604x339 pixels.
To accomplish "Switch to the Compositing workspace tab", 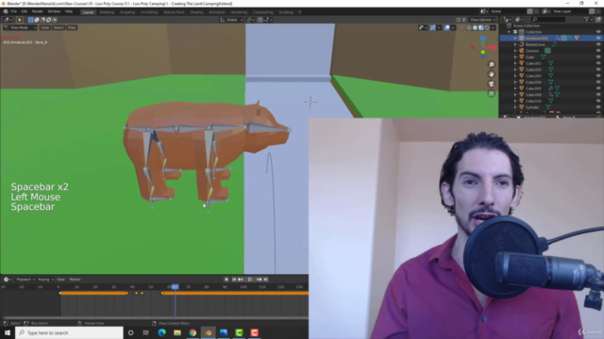I will [x=262, y=12].
